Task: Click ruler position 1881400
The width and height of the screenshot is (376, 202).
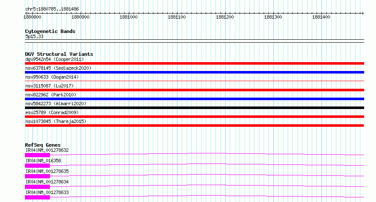Action: coord(322,17)
